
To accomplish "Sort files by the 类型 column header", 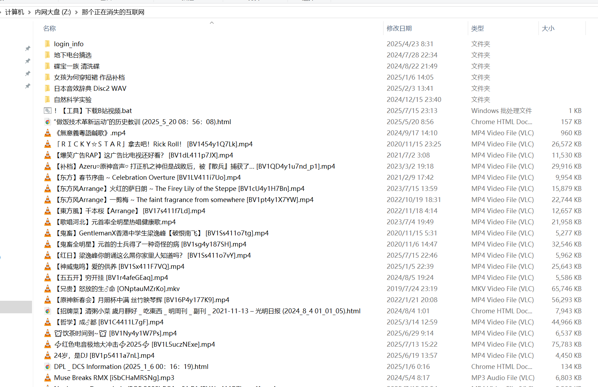I will (x=478, y=29).
